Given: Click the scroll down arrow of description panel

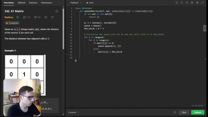Looking at the screenshot, I should tap(63, 114).
